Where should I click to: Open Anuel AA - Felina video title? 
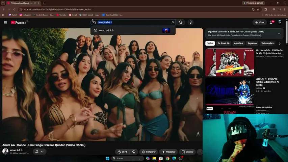(264, 107)
